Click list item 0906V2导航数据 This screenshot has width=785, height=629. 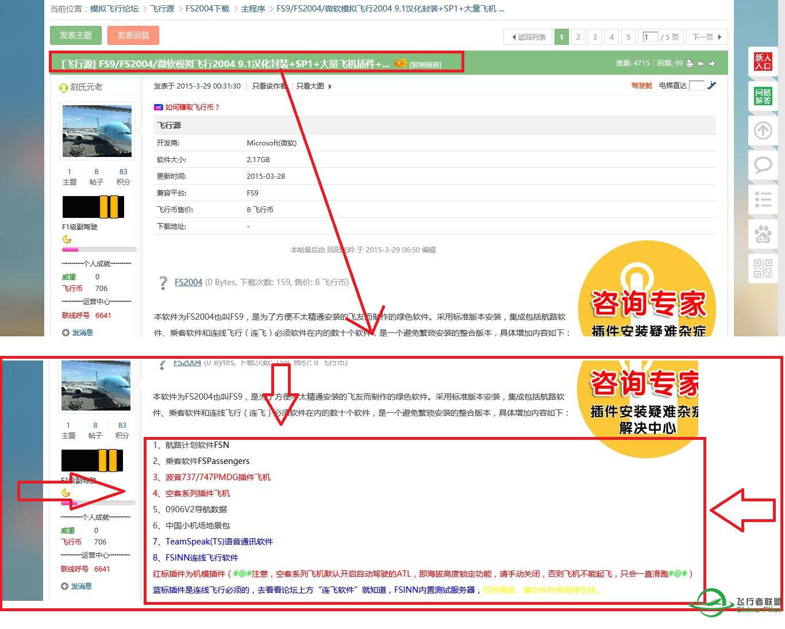coord(196,509)
